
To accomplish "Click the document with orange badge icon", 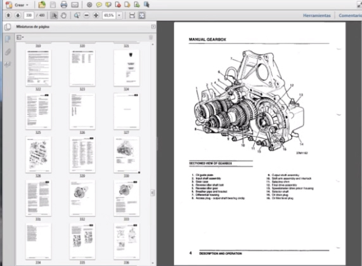I will tap(127, 4).
